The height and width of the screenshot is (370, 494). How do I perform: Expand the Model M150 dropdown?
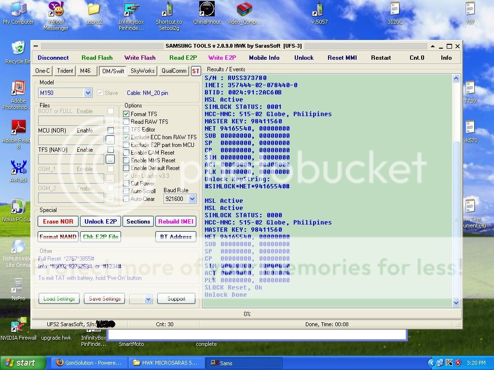(88, 93)
